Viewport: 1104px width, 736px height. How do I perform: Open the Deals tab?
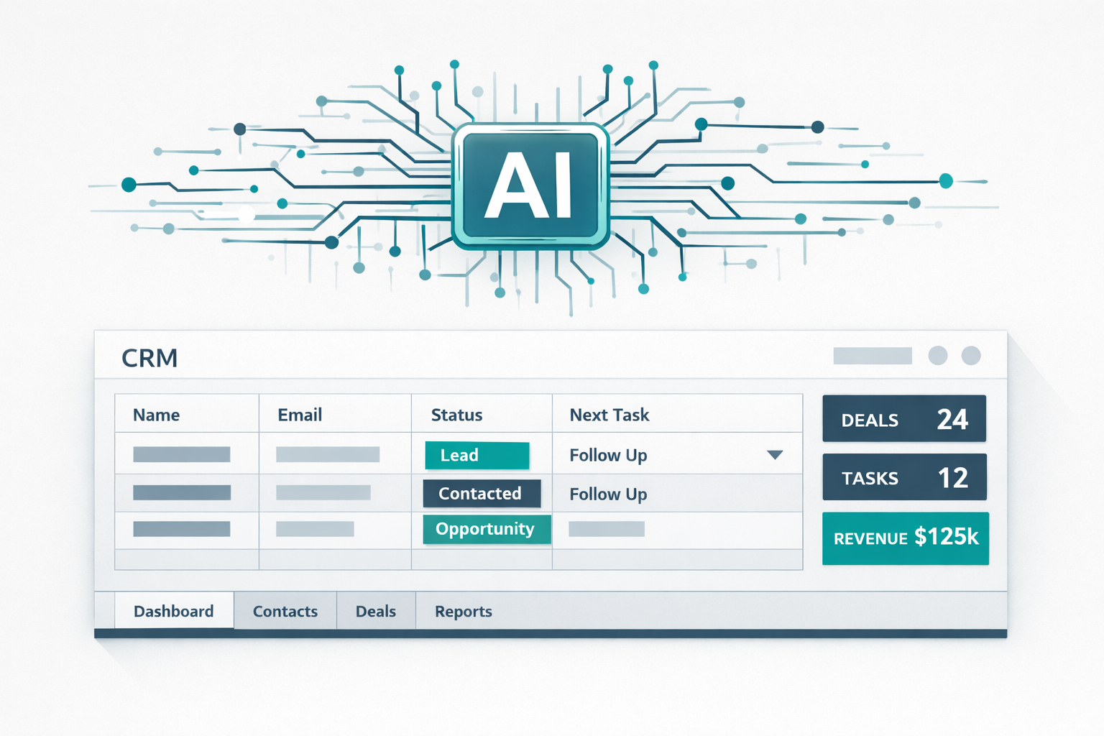(x=375, y=611)
